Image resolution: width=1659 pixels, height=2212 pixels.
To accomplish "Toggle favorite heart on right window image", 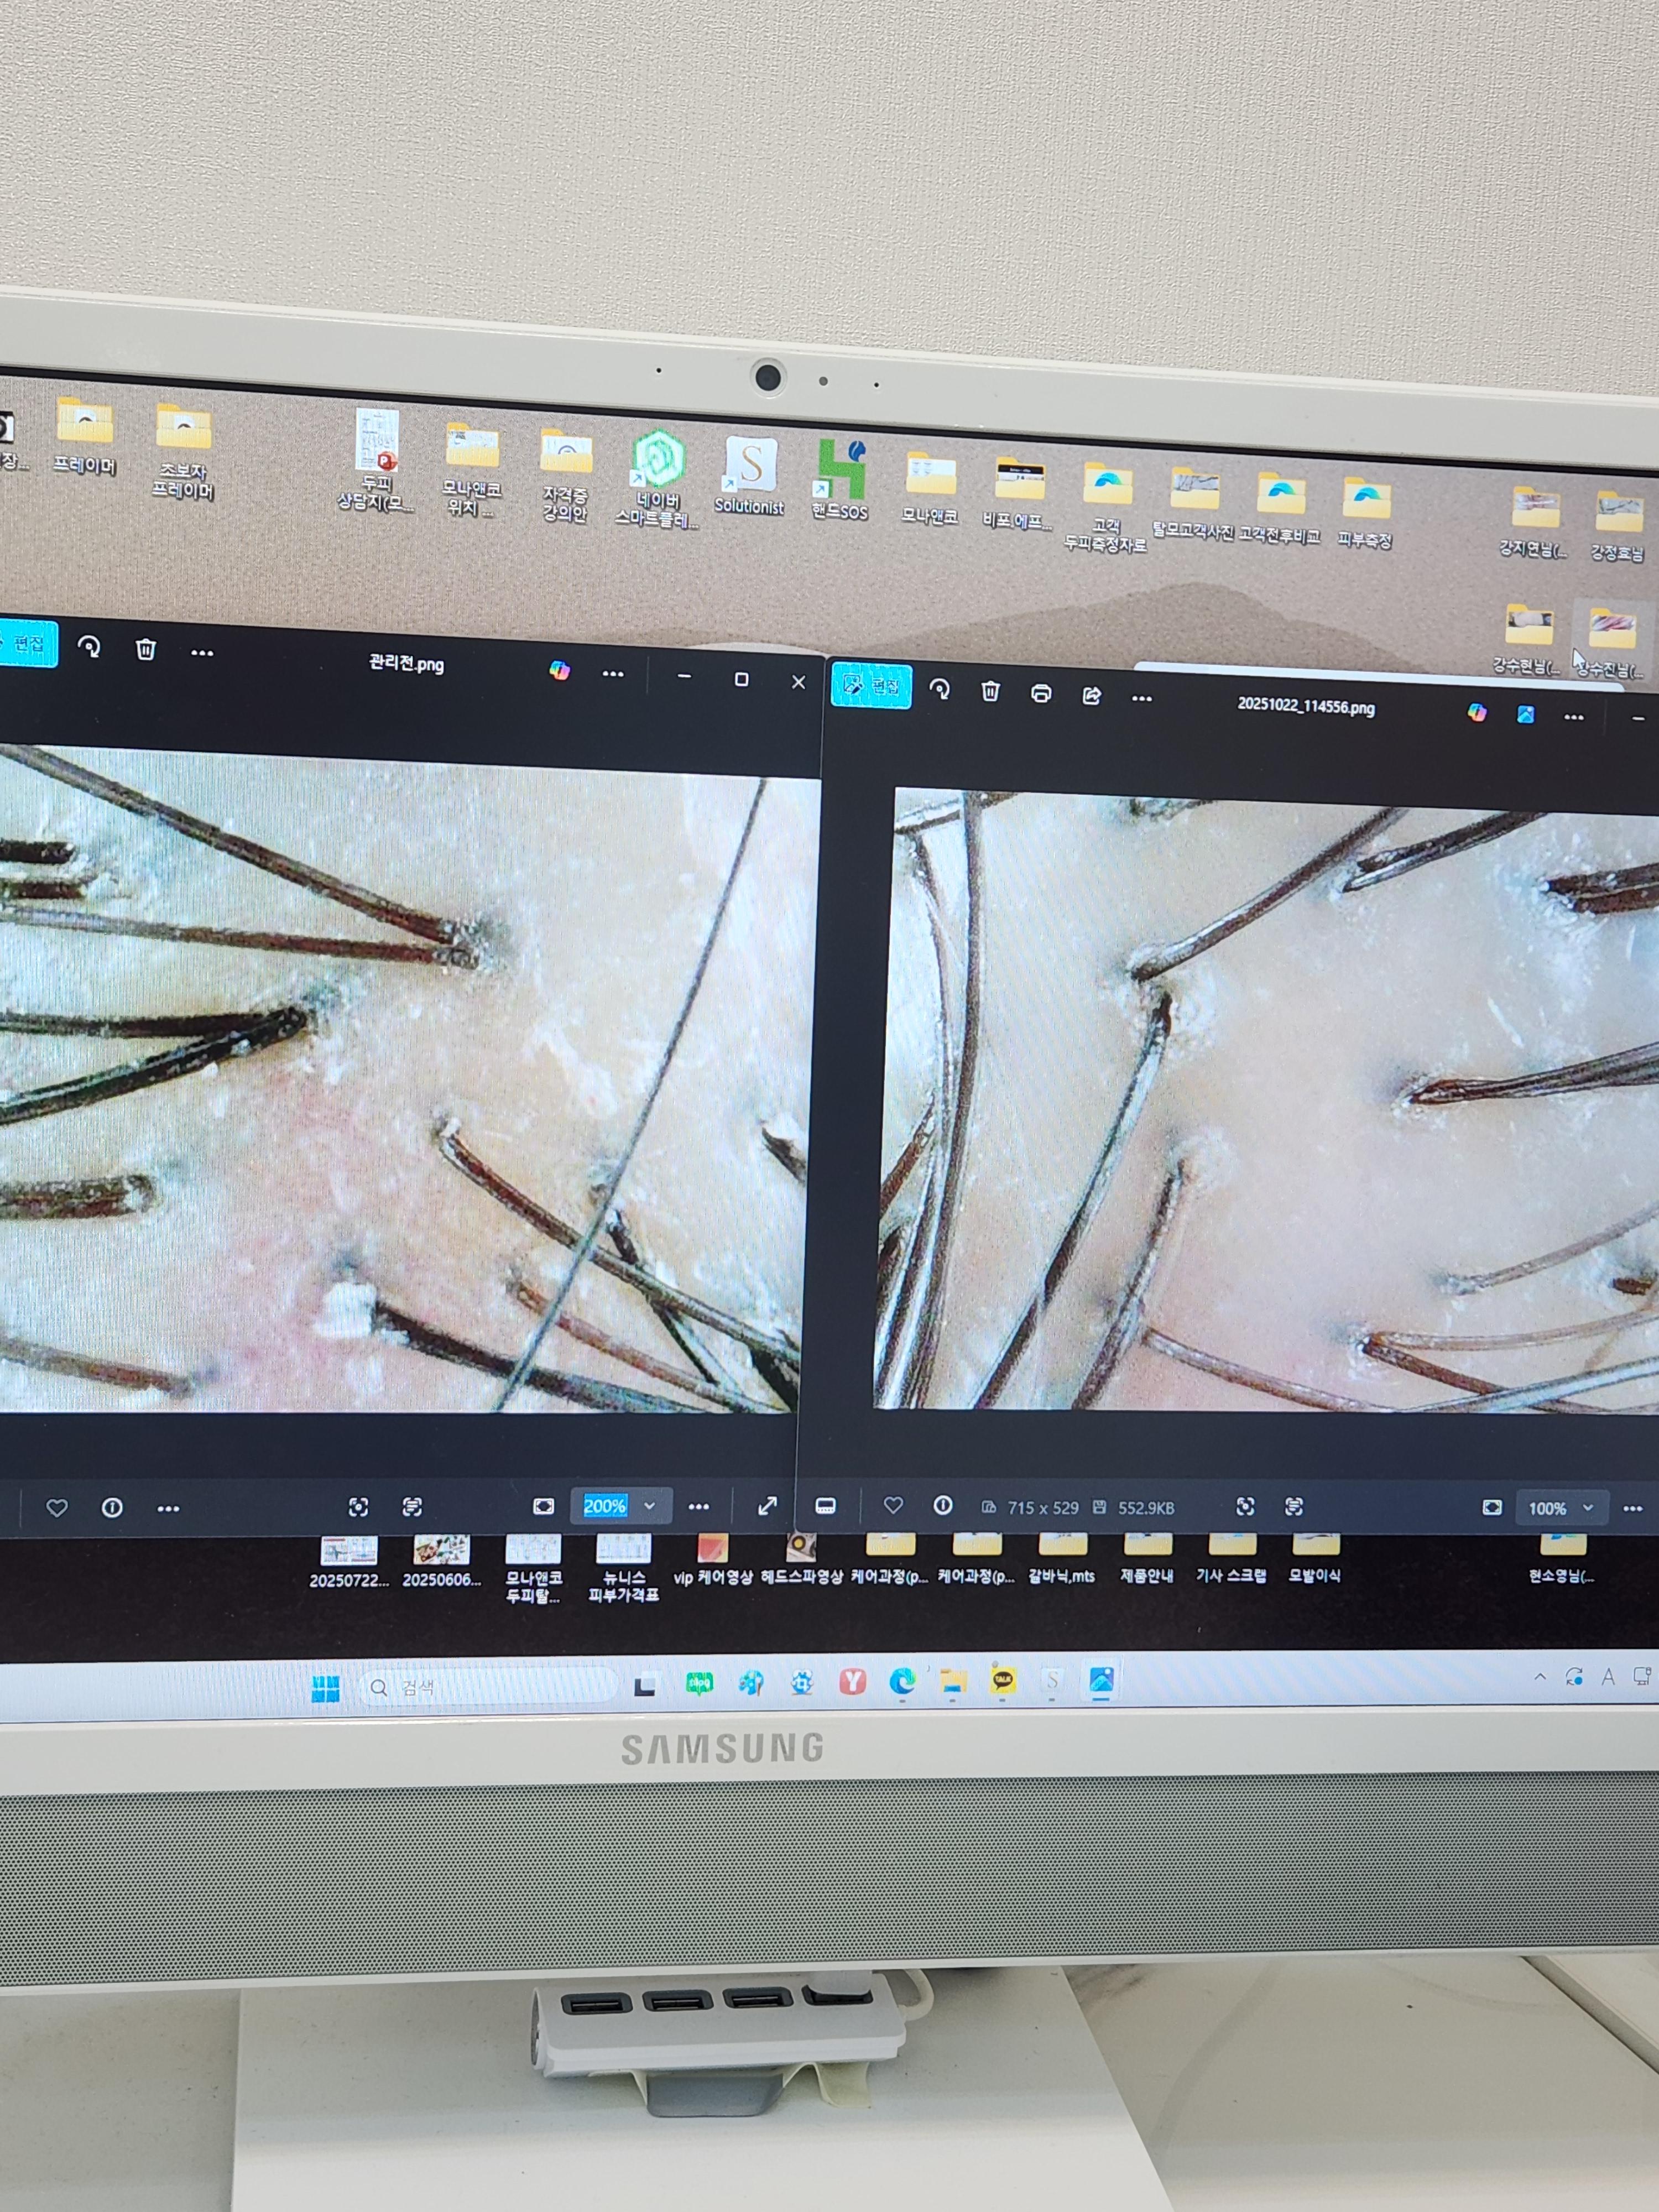I will 893,1505.
